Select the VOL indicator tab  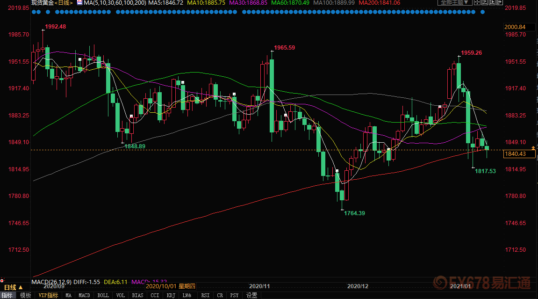(x=121, y=295)
